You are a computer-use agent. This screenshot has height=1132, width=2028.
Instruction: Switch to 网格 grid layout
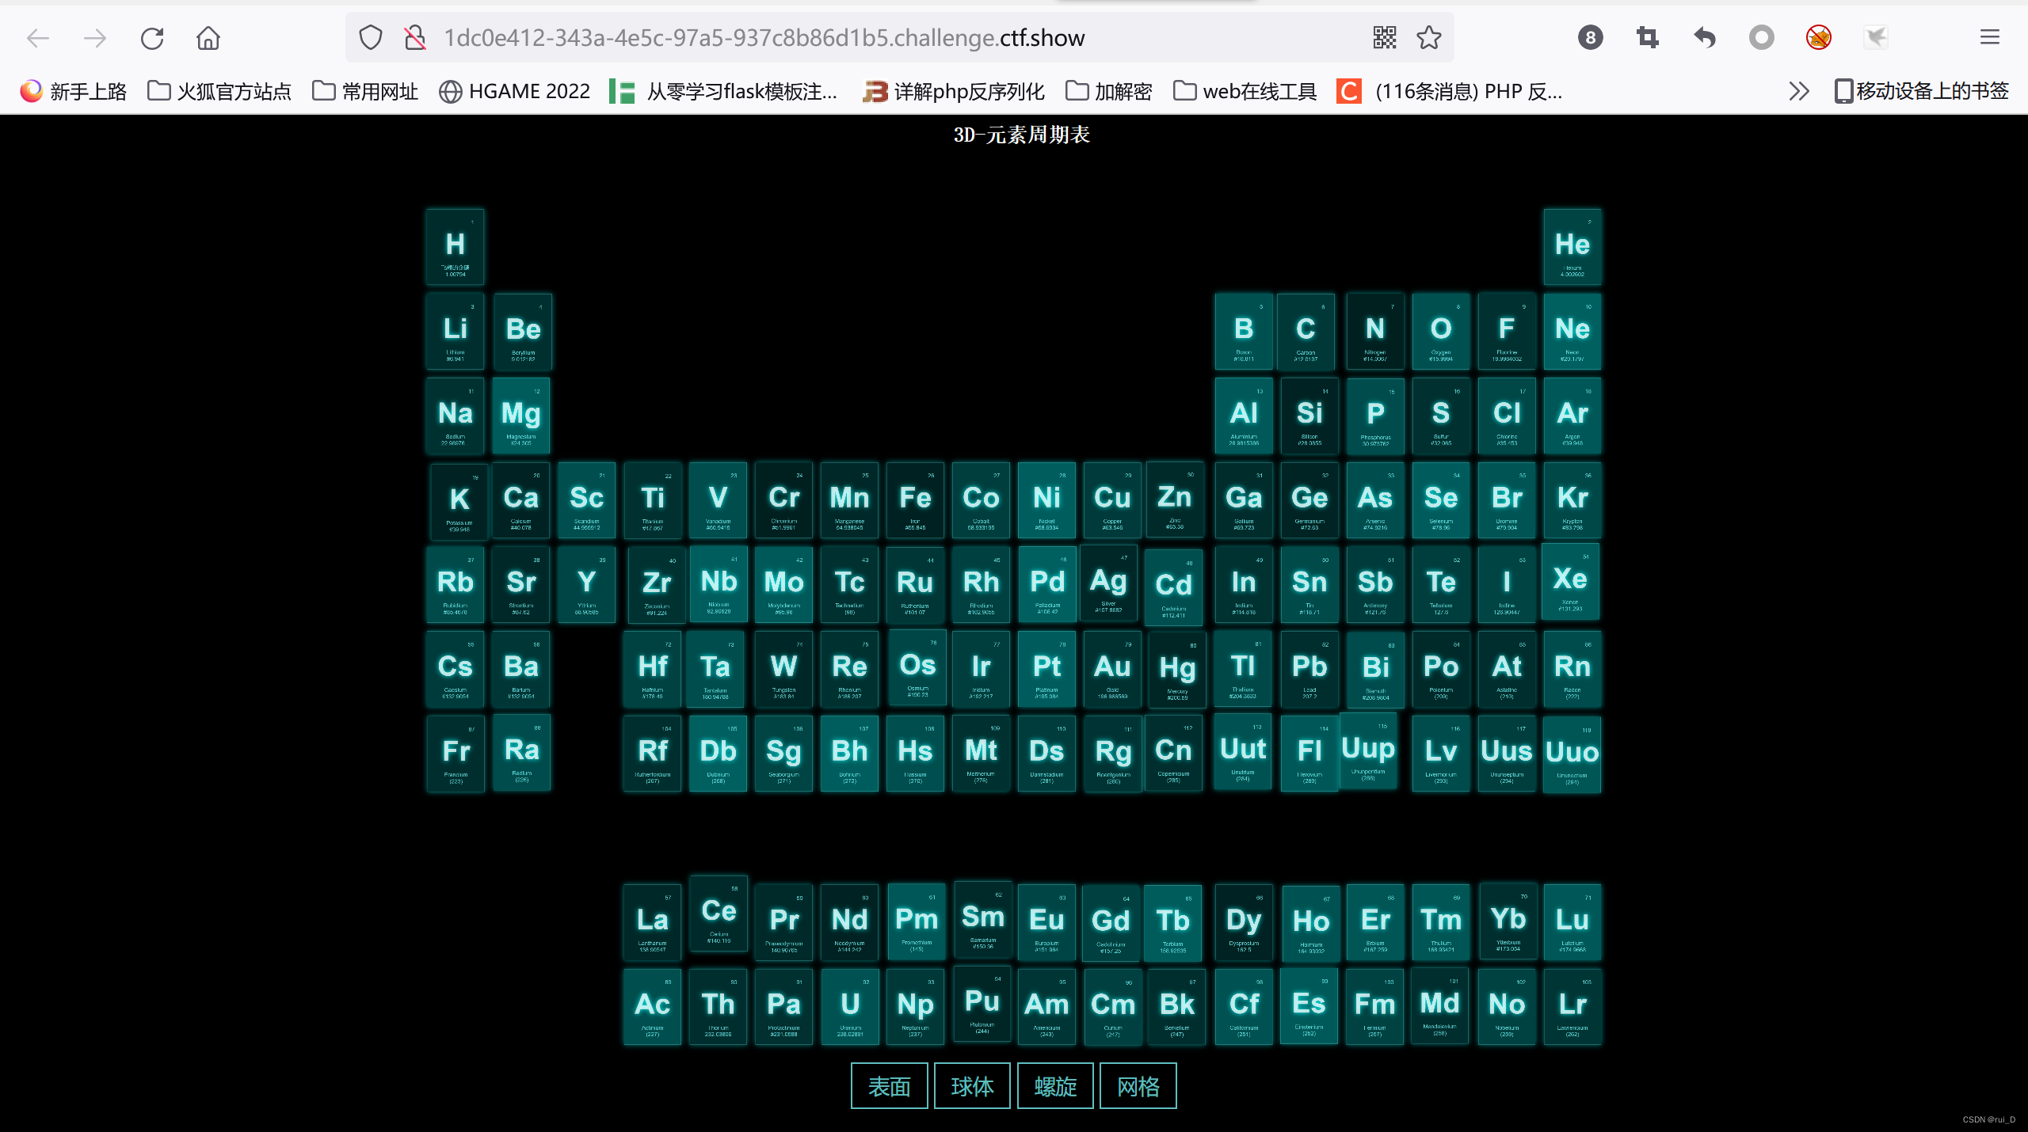[x=1138, y=1086]
